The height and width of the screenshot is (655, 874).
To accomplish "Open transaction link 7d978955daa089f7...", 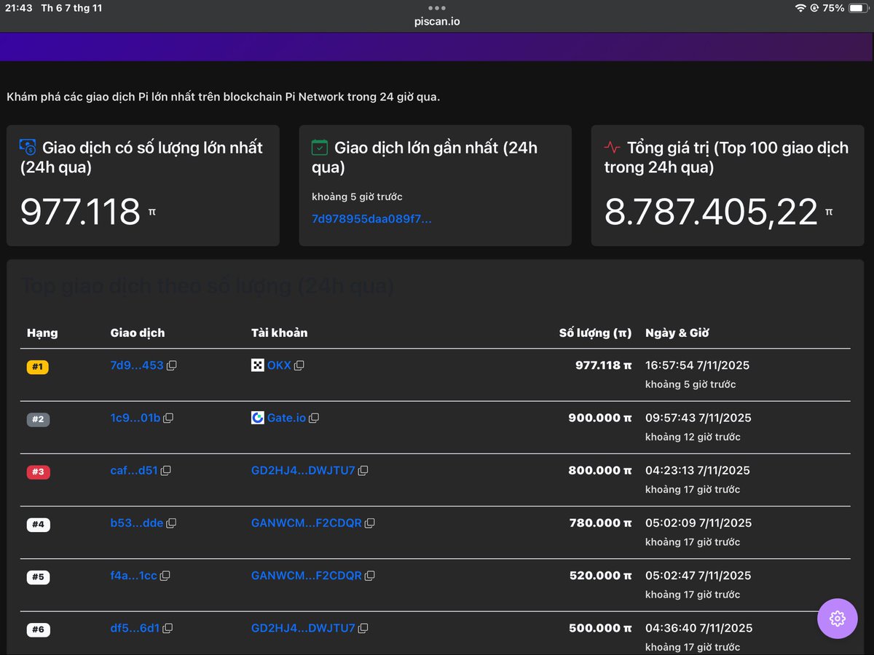I will (371, 218).
